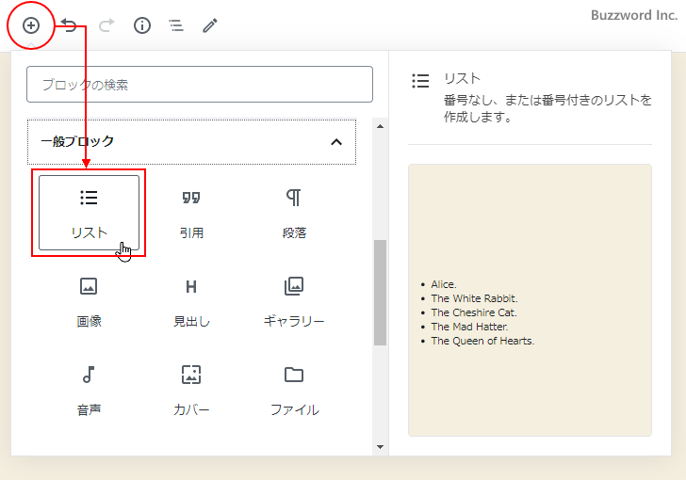
Task: Insert a 見出し heading block
Action: pyautogui.click(x=191, y=301)
